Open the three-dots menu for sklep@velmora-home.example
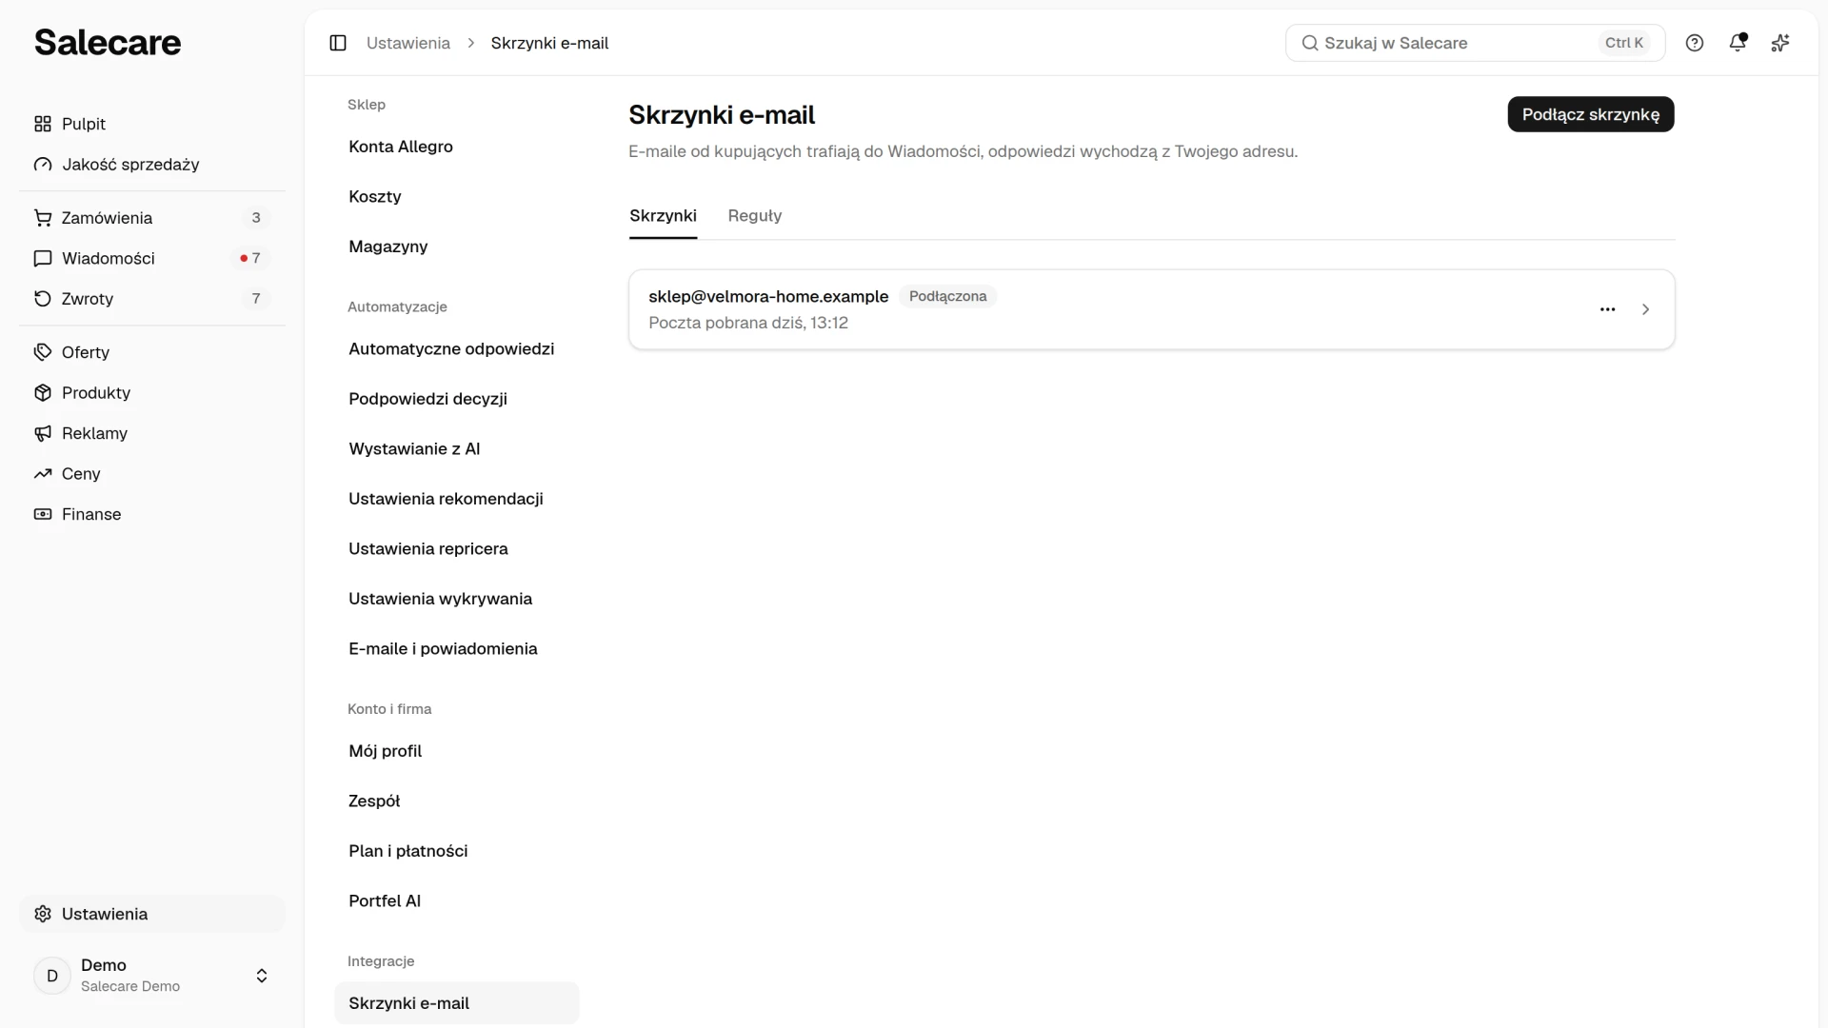This screenshot has height=1028, width=1828. 1608,309
